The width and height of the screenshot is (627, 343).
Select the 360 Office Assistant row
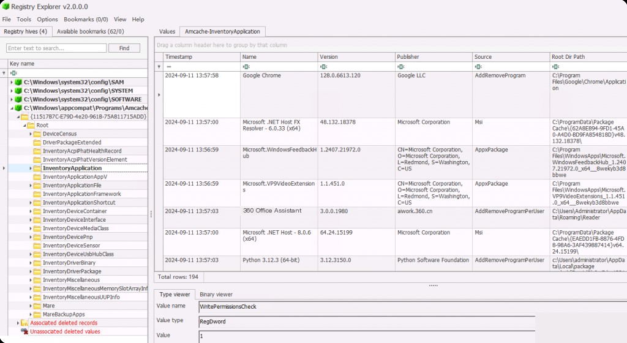pyautogui.click(x=395, y=217)
